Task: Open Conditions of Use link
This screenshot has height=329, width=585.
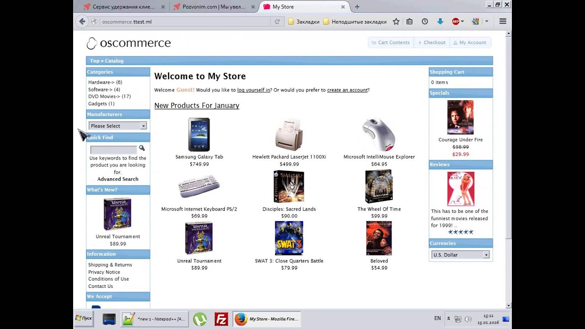Action: [108, 279]
